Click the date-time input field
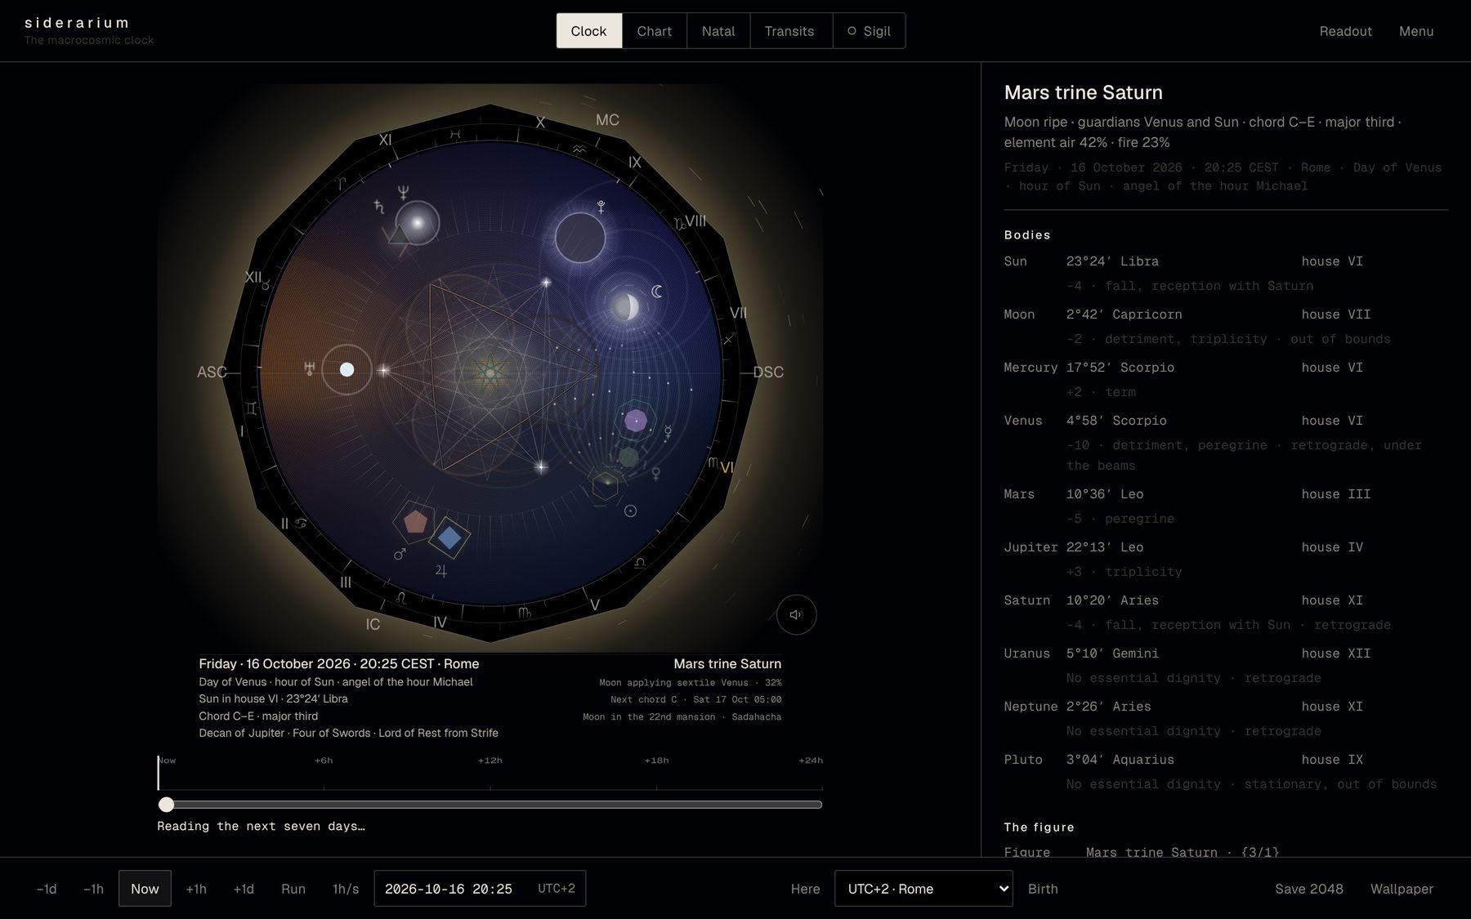Image resolution: width=1471 pixels, height=919 pixels. tap(480, 889)
